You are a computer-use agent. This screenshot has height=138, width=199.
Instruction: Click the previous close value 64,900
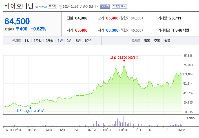(81, 18)
